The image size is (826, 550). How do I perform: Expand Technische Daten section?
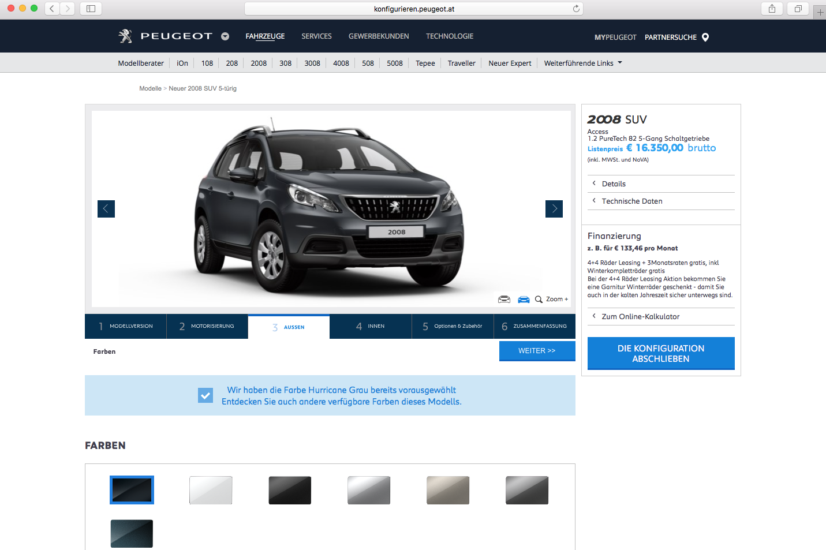(661, 201)
